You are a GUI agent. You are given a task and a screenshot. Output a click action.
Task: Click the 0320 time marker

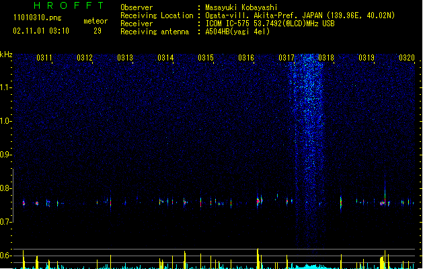tap(407, 58)
